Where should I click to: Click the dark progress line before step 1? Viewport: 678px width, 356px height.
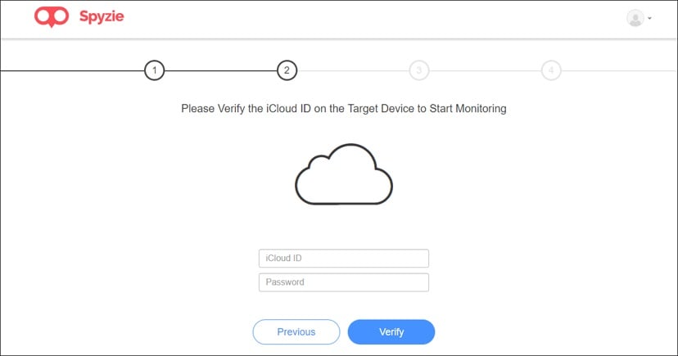[72, 70]
